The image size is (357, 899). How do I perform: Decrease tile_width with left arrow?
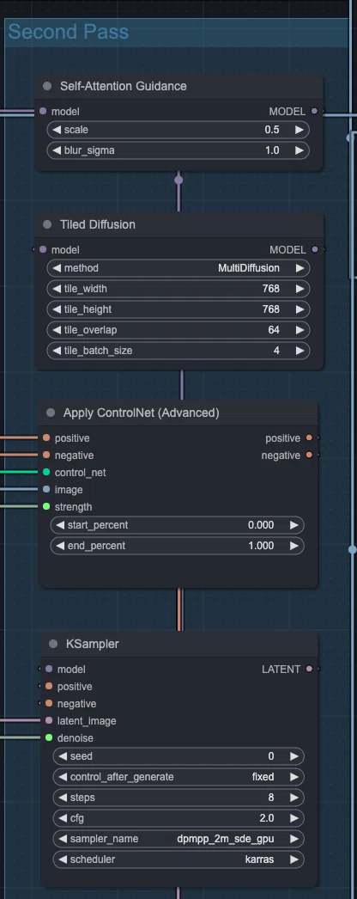tap(57, 289)
